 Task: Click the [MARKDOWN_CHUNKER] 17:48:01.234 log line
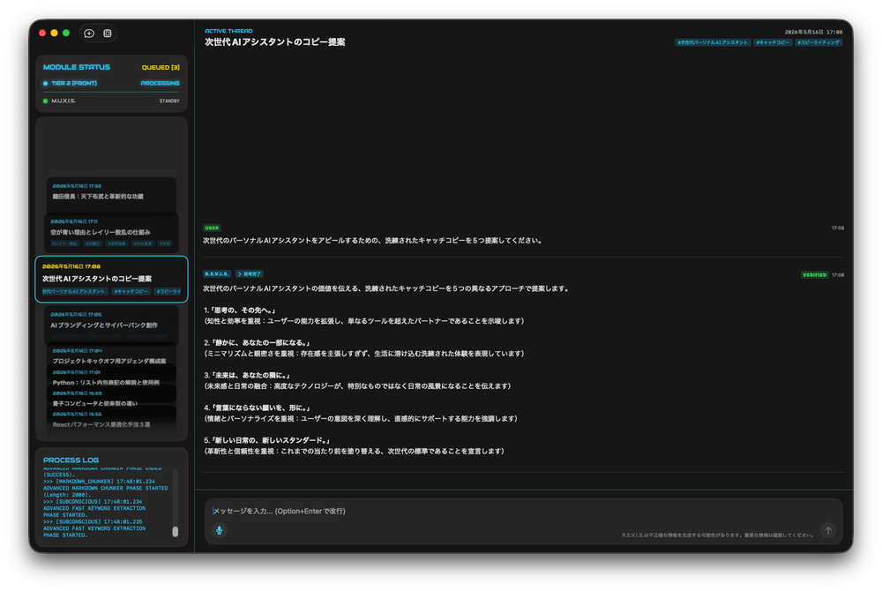(x=99, y=482)
